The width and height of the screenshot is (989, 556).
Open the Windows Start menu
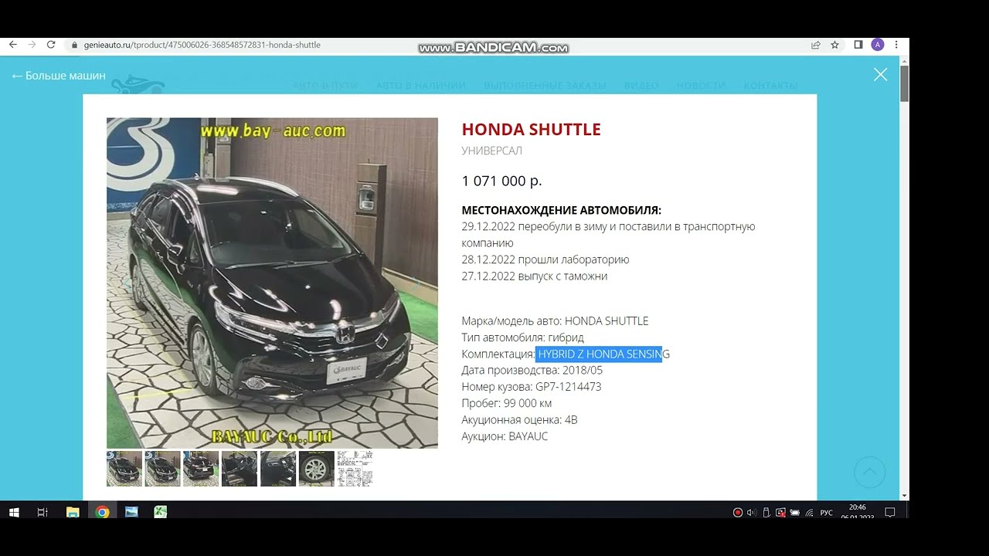(13, 512)
